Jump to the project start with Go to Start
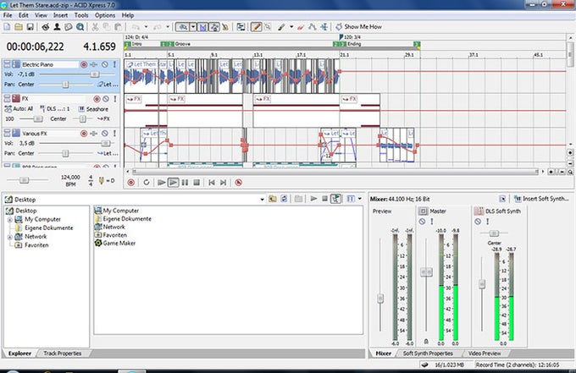Screen dimensions: 576x373 pyautogui.click(x=212, y=182)
